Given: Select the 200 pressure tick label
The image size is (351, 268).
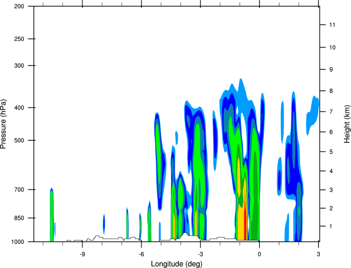Looking at the screenshot, I should coord(19,6).
